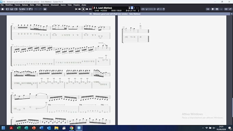
Task: Click the Wi-Fi network tray icon
Action: click(x=207, y=128)
